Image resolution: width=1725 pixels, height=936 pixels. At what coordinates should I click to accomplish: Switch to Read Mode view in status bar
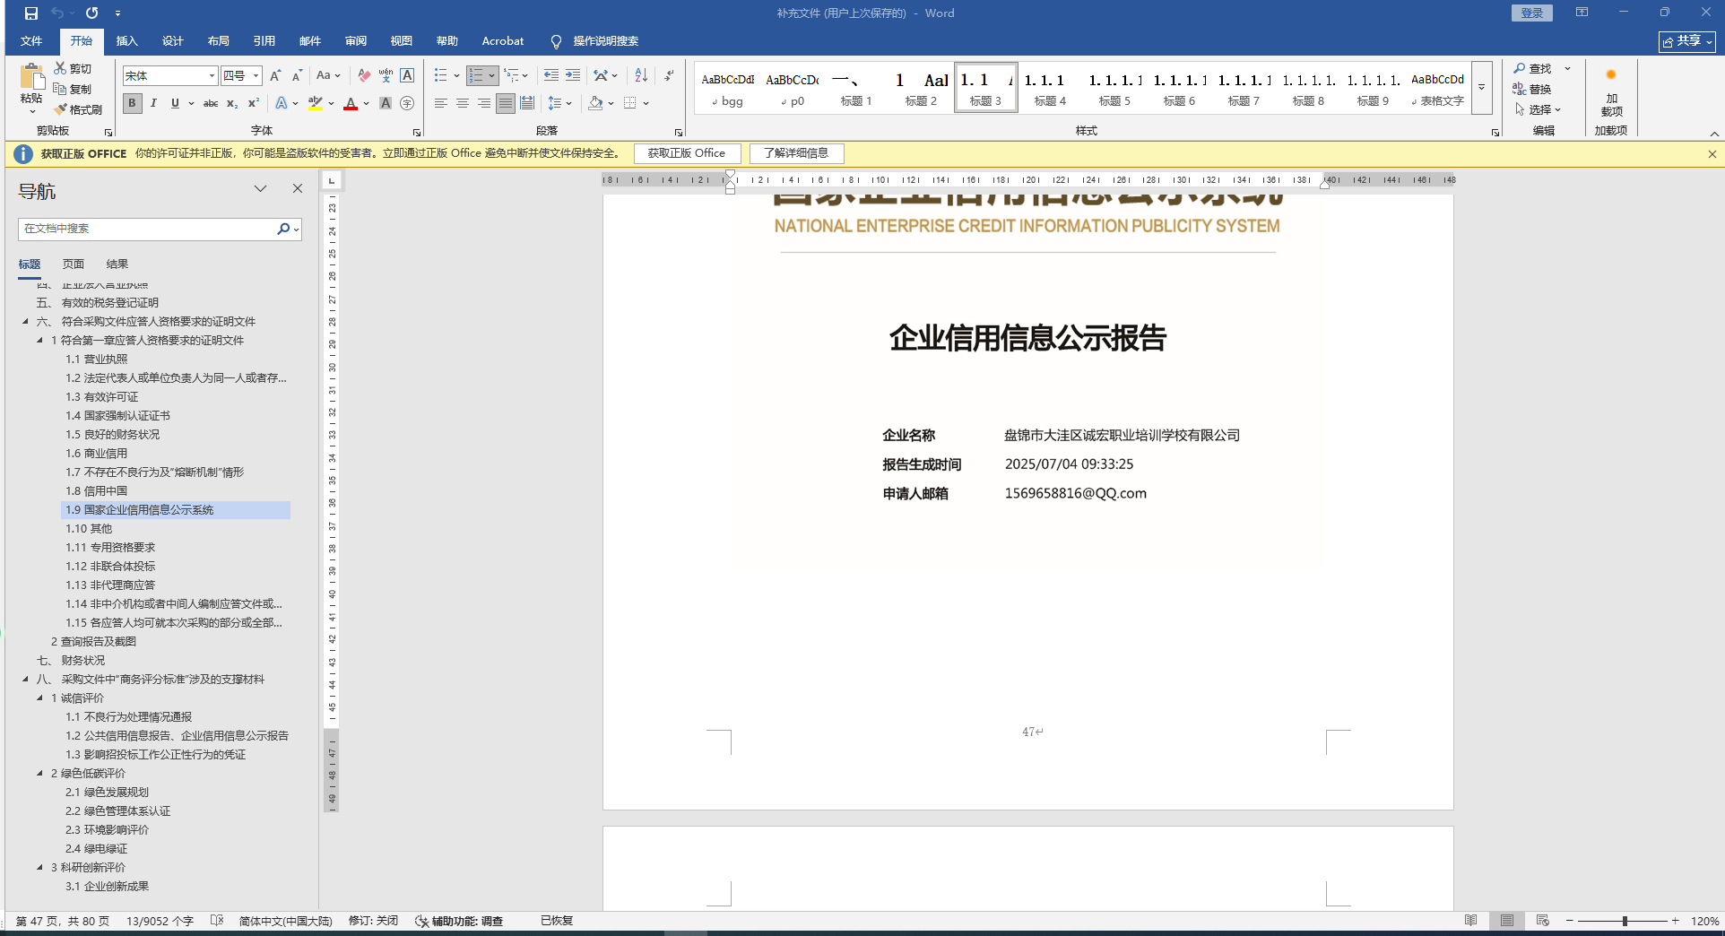pyautogui.click(x=1470, y=921)
